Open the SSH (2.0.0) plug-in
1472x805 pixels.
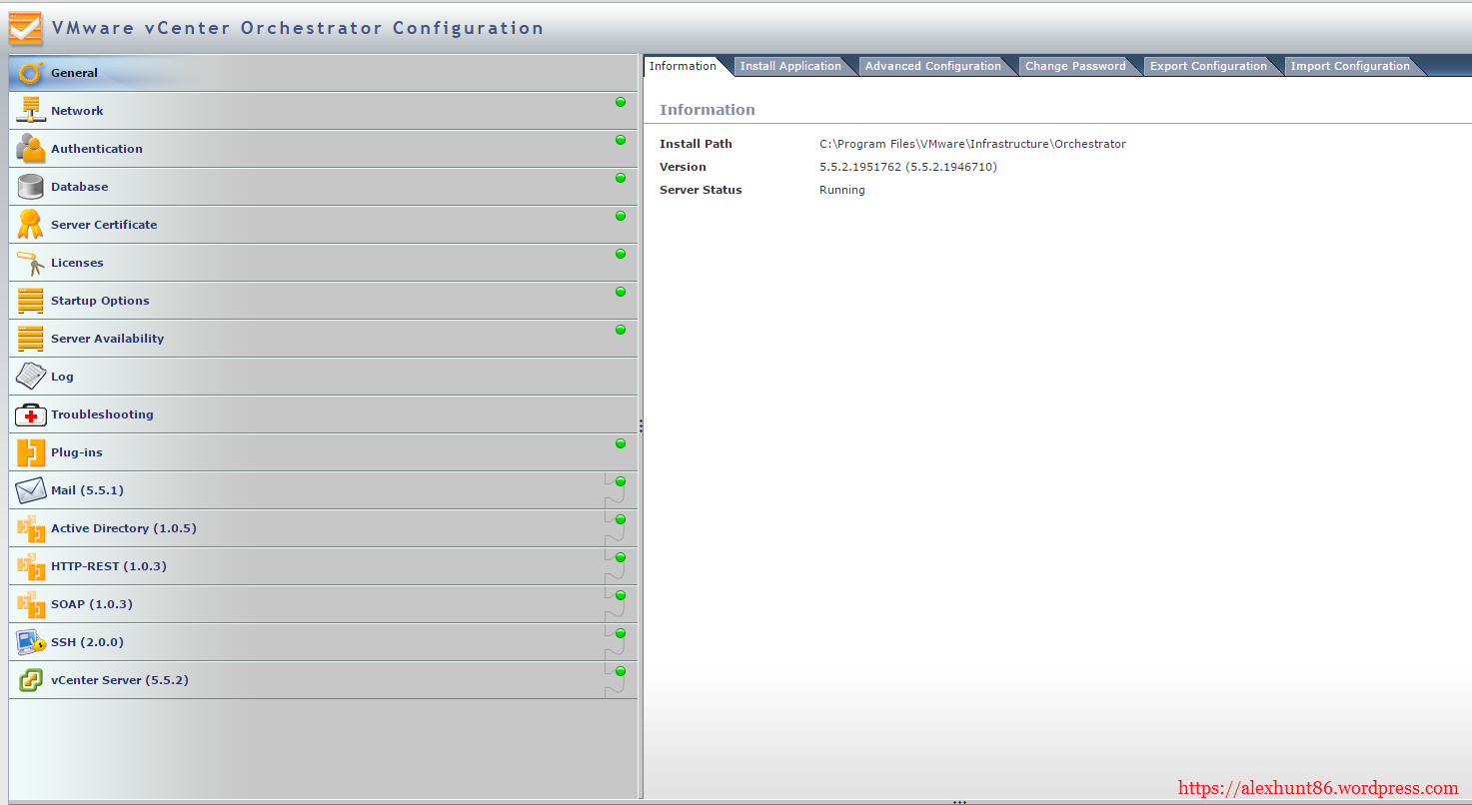pyautogui.click(x=323, y=642)
